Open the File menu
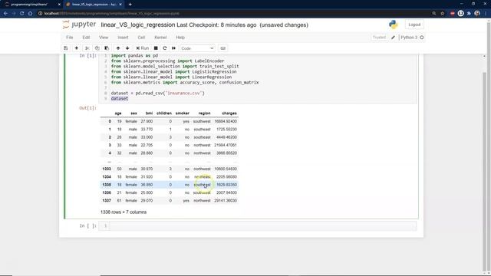The image size is (491, 276). tap(70, 38)
